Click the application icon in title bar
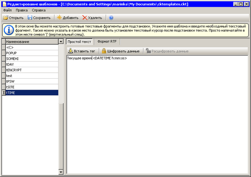This screenshot has width=251, height=177. [x=4, y=4]
